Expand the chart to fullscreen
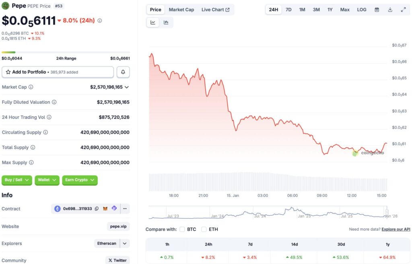Viewport: 412px width, 264px height. point(404,9)
